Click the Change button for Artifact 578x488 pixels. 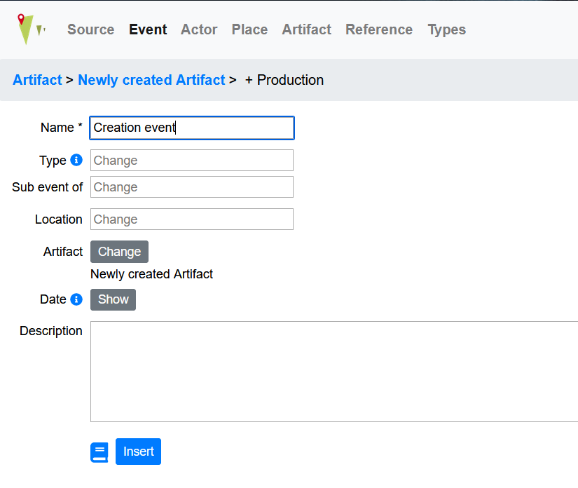click(119, 252)
